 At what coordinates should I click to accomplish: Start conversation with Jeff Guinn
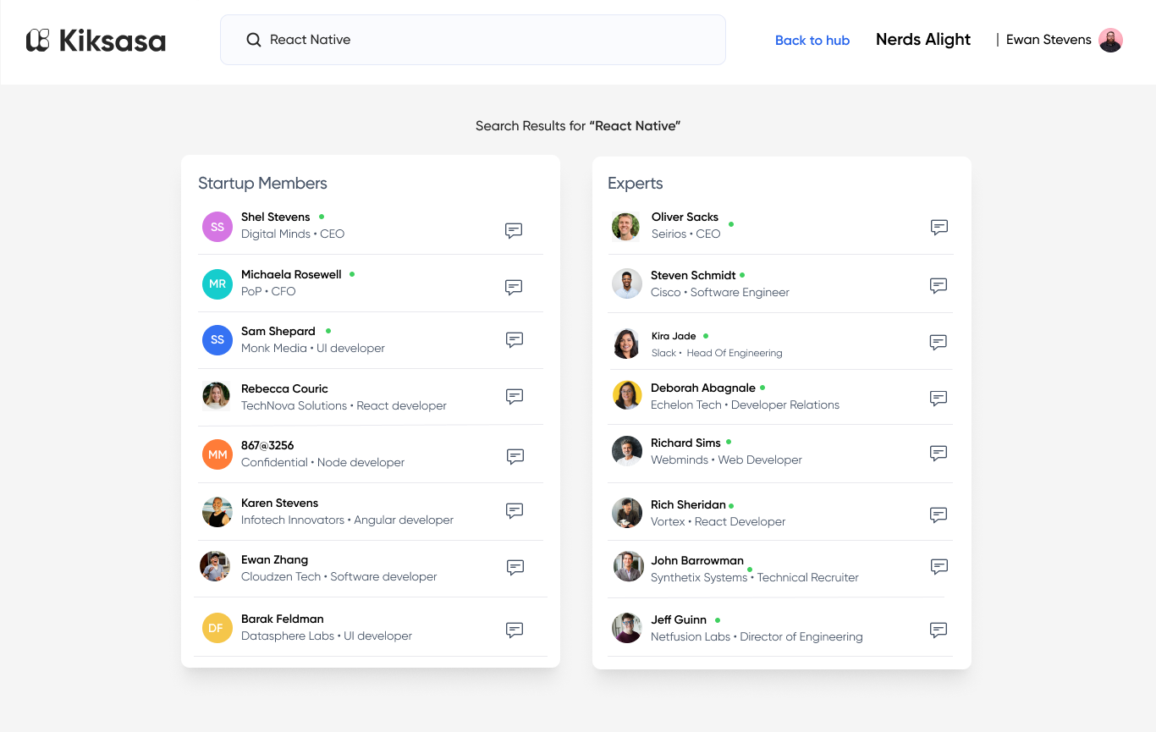coord(938,630)
